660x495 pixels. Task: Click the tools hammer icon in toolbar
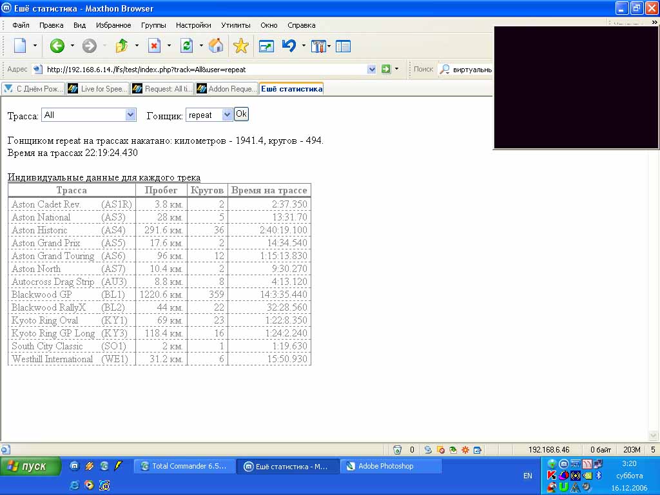point(318,46)
